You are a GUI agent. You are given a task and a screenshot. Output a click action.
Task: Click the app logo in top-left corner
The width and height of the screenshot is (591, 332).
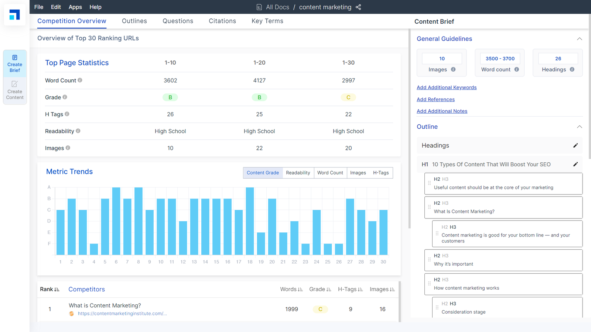pyautogui.click(x=15, y=15)
